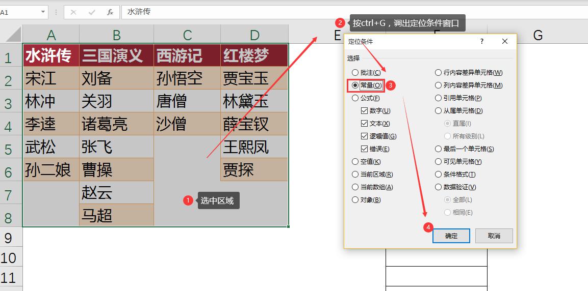588x291 pixels.
Task: Select 行内容差异单元格(W) radio option
Action: (x=469, y=73)
